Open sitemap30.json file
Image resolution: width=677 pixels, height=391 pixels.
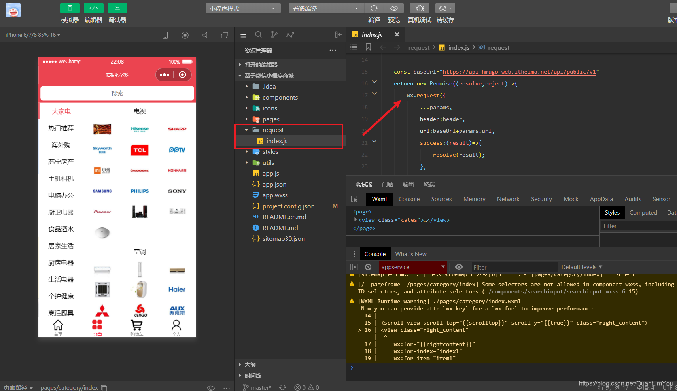290,238
